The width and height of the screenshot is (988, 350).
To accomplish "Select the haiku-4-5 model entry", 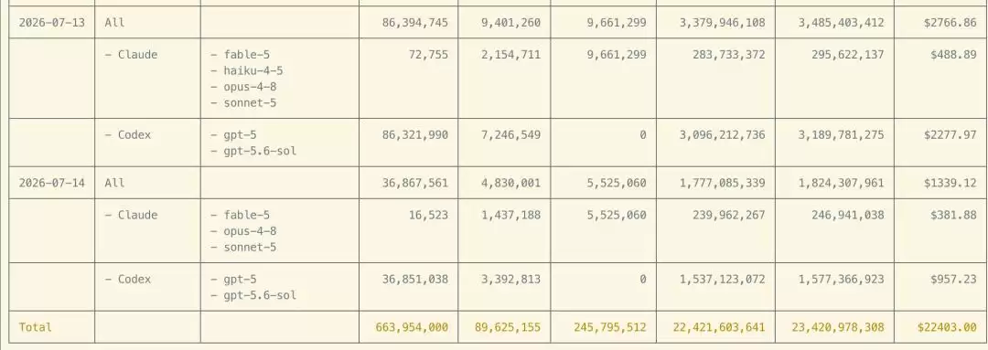I will click(x=247, y=71).
